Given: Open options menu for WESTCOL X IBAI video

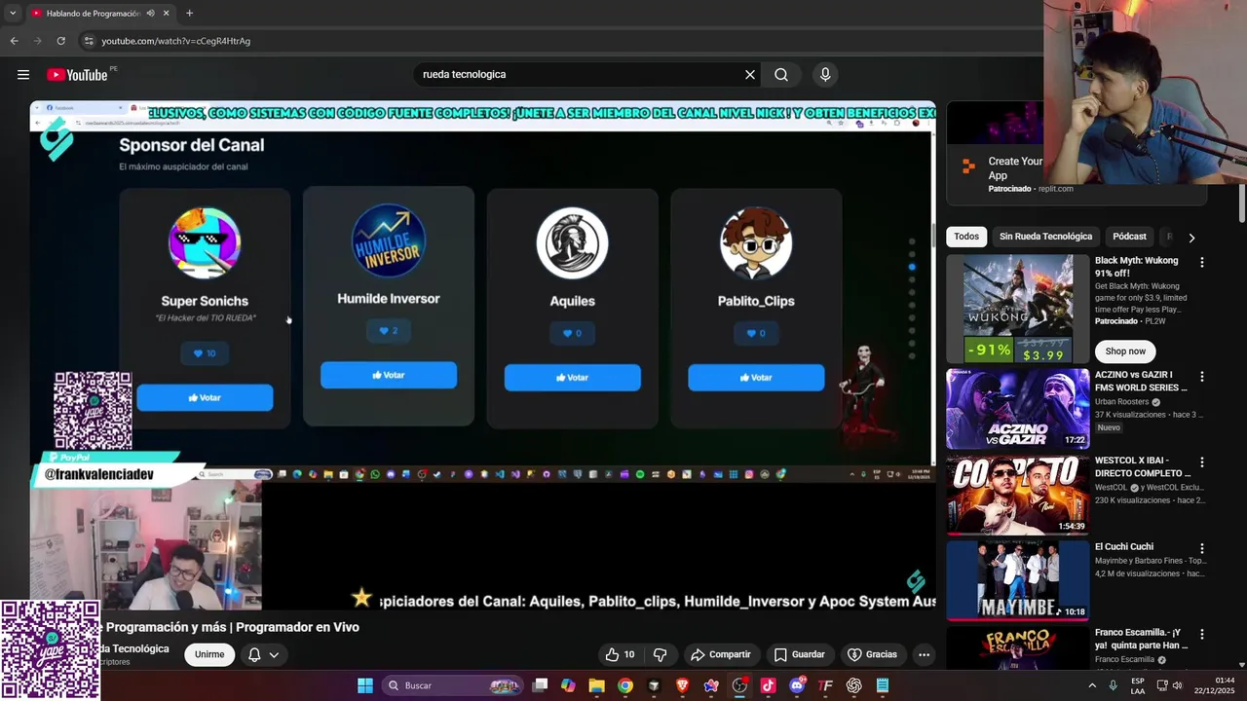Looking at the screenshot, I should pyautogui.click(x=1201, y=461).
